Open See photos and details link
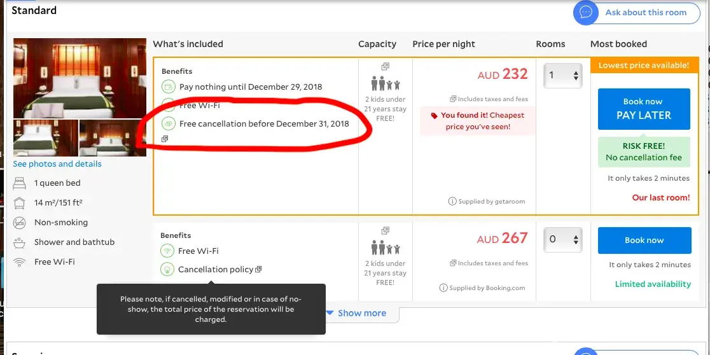This screenshot has width=710, height=355. click(57, 164)
